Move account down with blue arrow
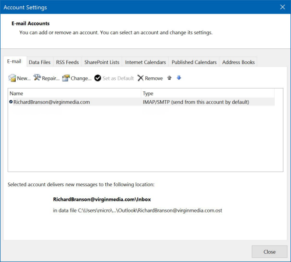The image size is (291, 262). [179, 78]
